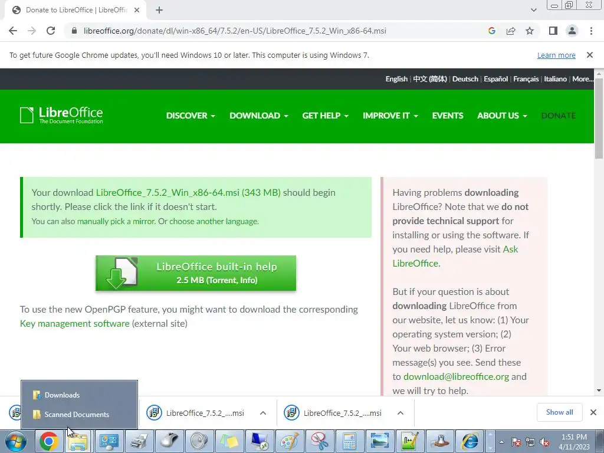Open the Control Panel taskbar icon

click(x=109, y=441)
